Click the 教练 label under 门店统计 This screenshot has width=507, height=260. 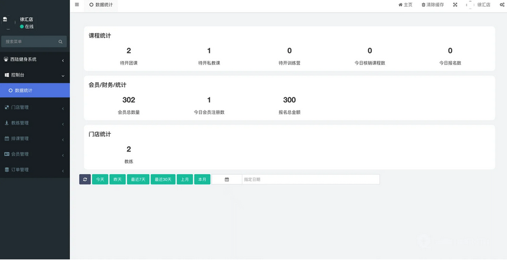tap(129, 161)
